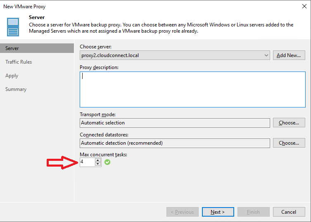Click the bold 'Server' header title
The width and height of the screenshot is (311, 222).
pyautogui.click(x=37, y=17)
